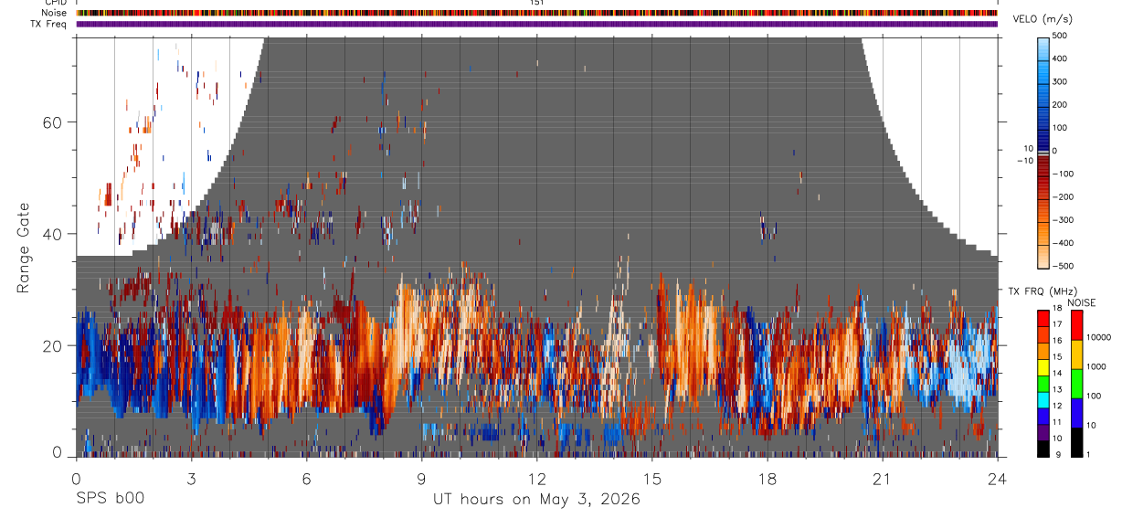Click the "SPS b00" radar beam label
This screenshot has height=518, width=1122.
(x=110, y=499)
